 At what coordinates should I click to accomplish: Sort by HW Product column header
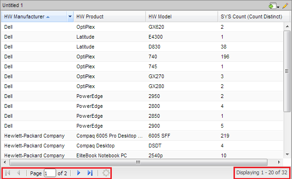click(110, 16)
